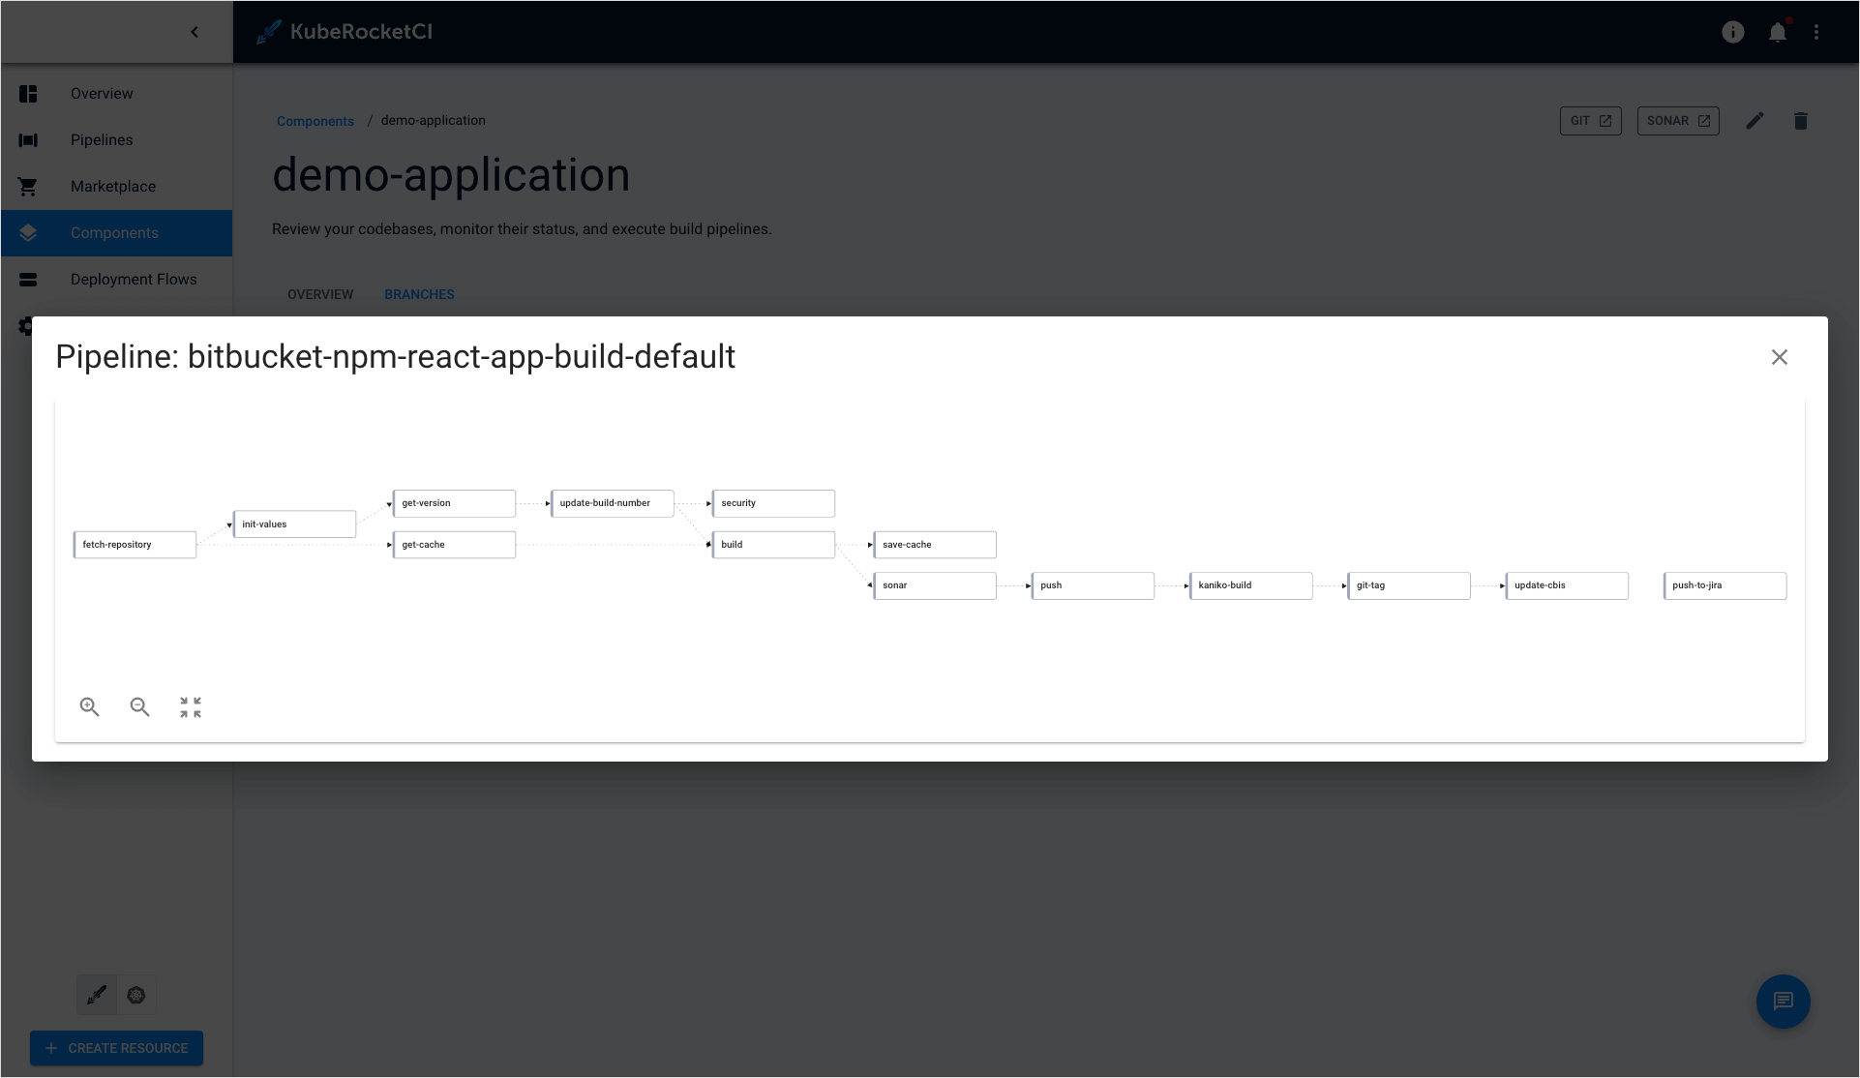This screenshot has width=1860, height=1078.
Task: Select the fetch-repository task node
Action: click(x=135, y=544)
